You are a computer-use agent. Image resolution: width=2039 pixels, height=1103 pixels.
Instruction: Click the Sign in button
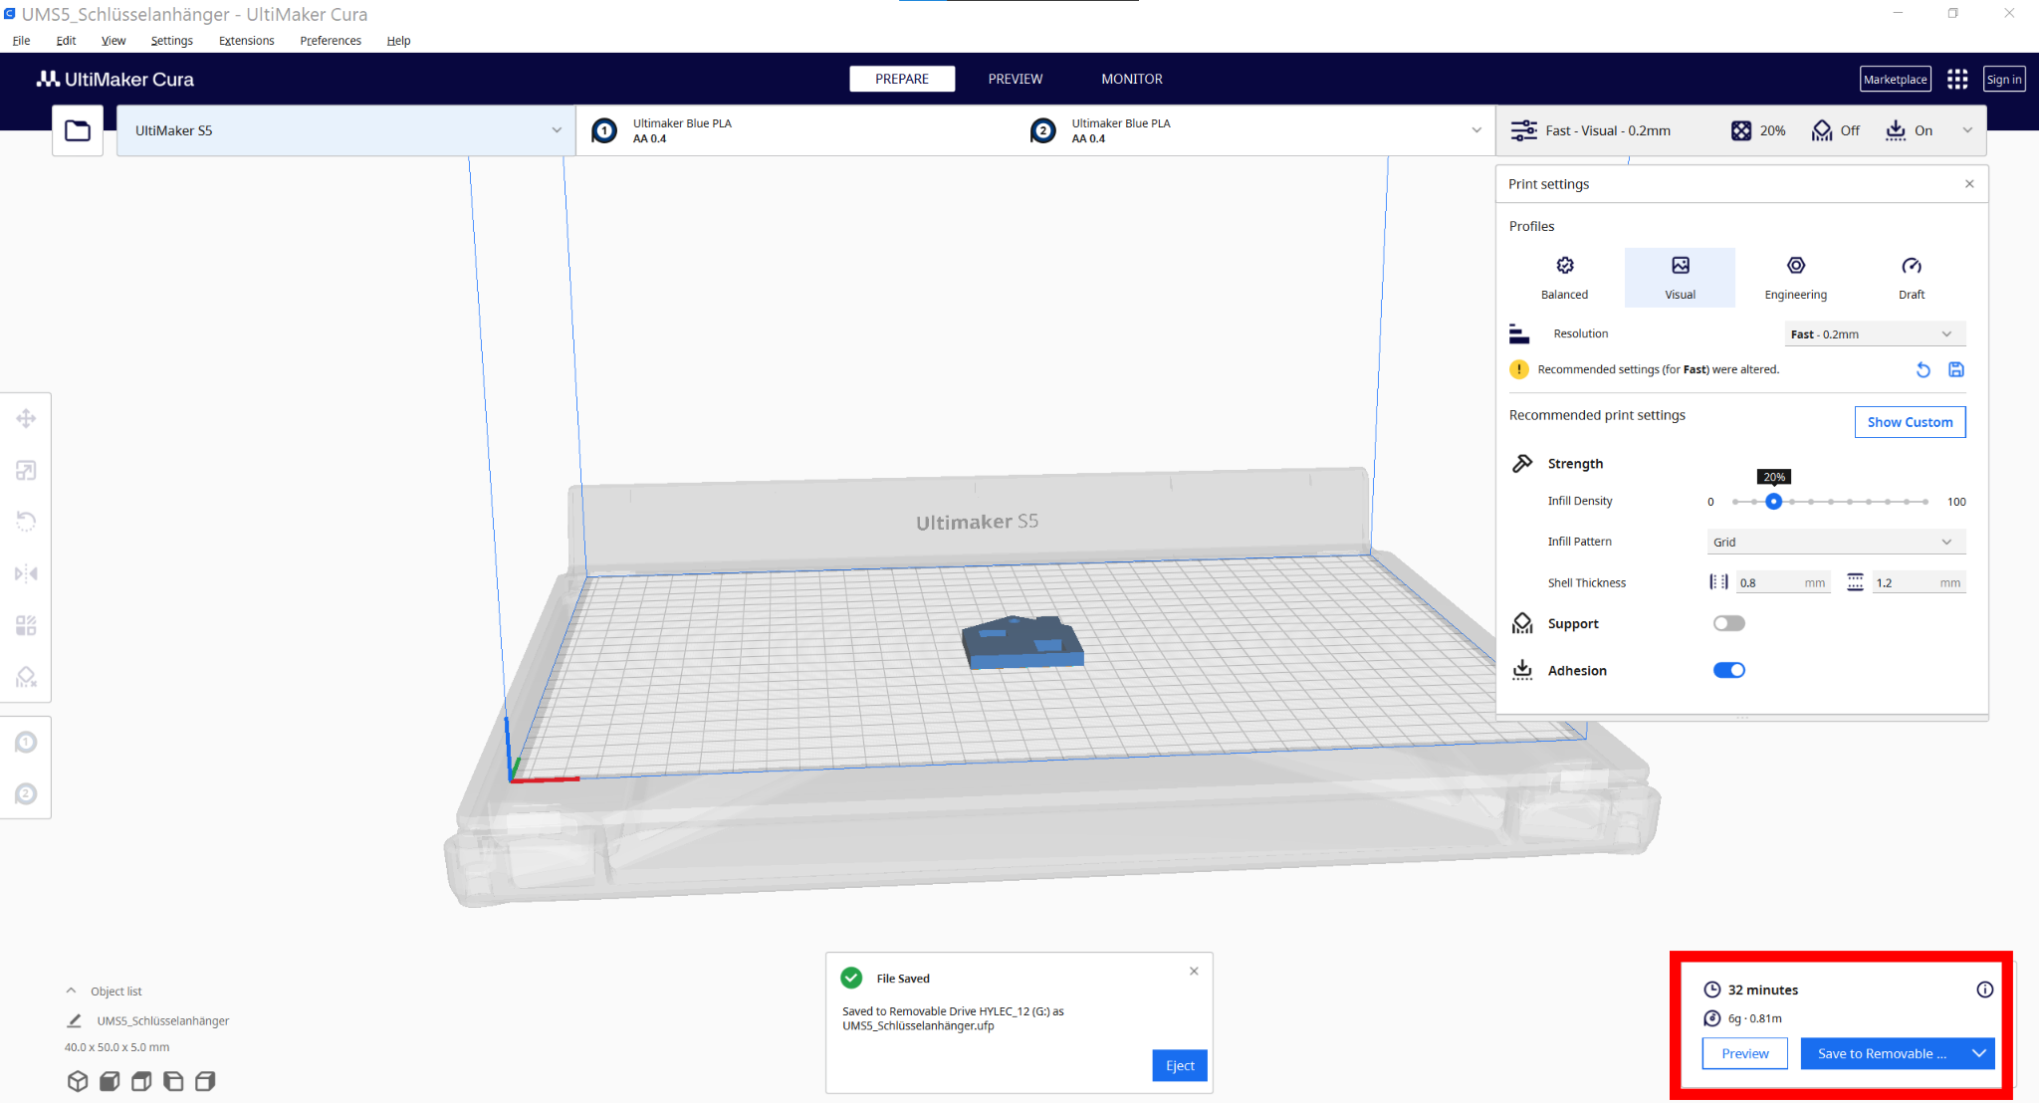[2004, 80]
